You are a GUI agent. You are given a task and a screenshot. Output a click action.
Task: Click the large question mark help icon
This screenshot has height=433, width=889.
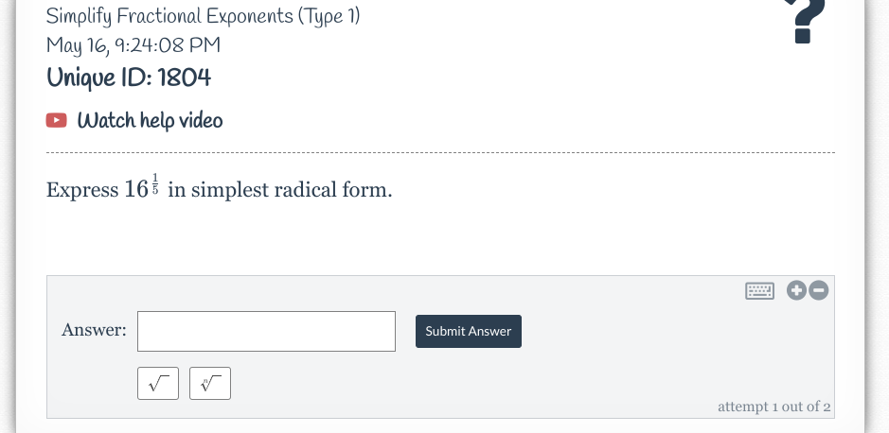pos(801,21)
